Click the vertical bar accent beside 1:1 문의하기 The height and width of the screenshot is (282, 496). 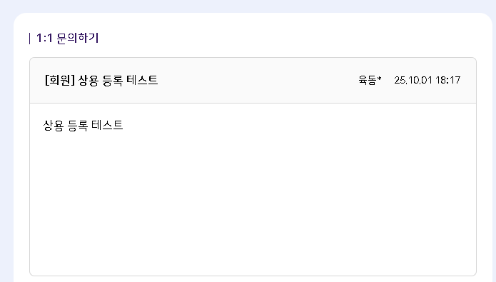30,39
